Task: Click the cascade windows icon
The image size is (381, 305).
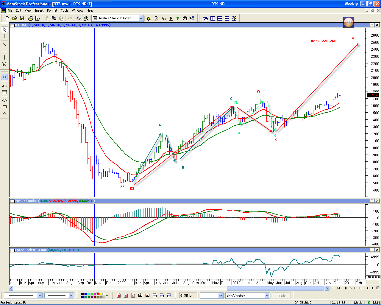Action: (205, 18)
